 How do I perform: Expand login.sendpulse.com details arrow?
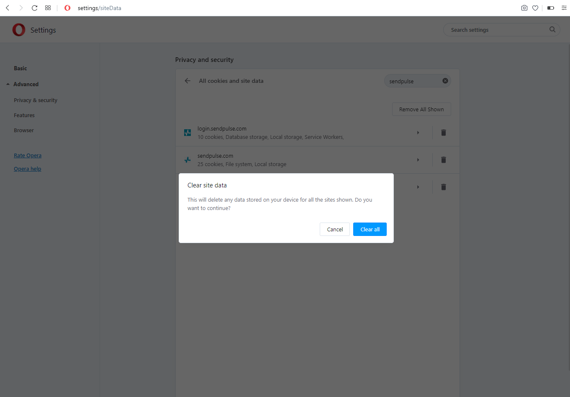click(418, 133)
